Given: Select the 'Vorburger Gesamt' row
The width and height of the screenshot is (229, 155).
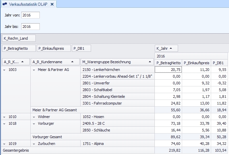Looking at the screenshot, I should 92,137.
